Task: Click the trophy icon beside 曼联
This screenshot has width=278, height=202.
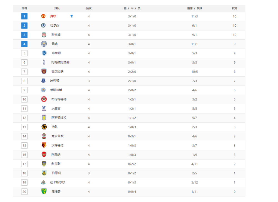Action: pos(72,16)
